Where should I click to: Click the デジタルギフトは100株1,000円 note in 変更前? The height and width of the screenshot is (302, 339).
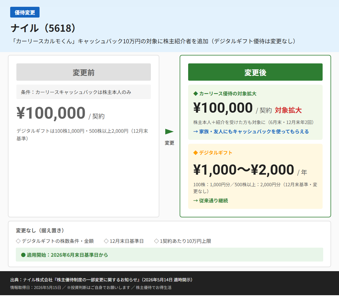82,135
